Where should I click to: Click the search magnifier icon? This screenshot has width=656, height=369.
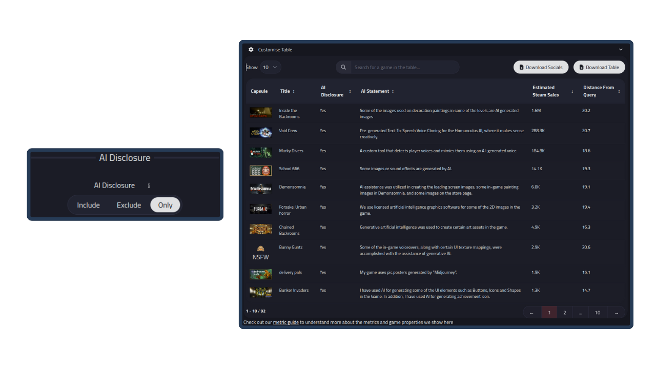coord(343,67)
